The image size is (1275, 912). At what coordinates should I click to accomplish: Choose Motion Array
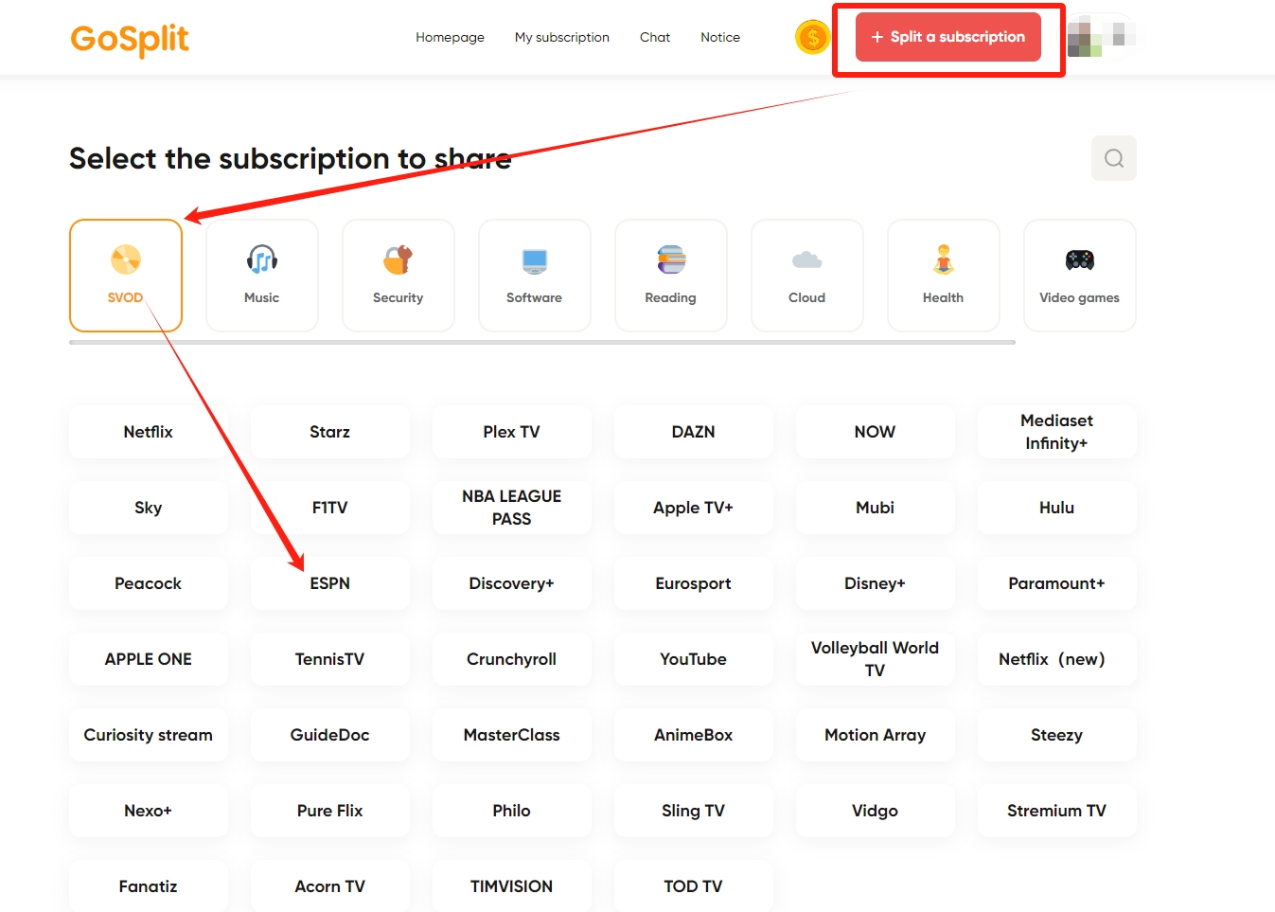pyautogui.click(x=876, y=735)
